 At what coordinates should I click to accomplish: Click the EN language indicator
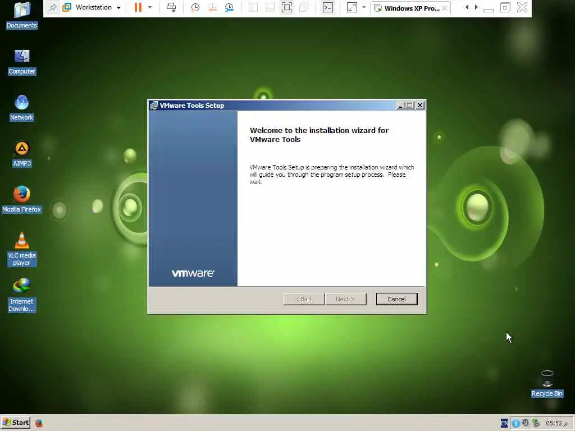[x=504, y=423]
